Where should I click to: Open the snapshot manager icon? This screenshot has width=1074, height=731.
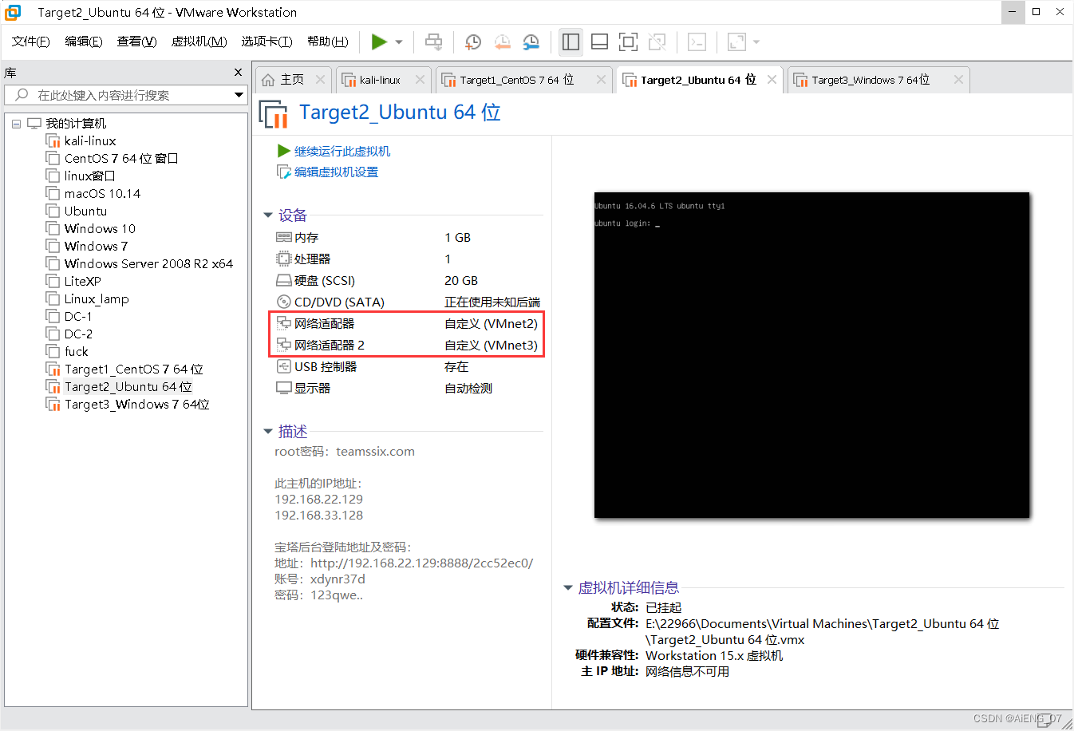(x=531, y=41)
